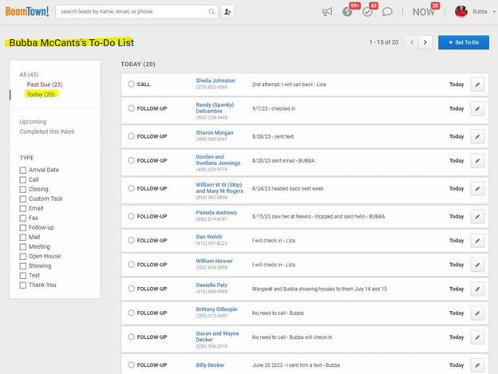Open William Hoover's lead profile
The height and width of the screenshot is (374, 498).
214,261
